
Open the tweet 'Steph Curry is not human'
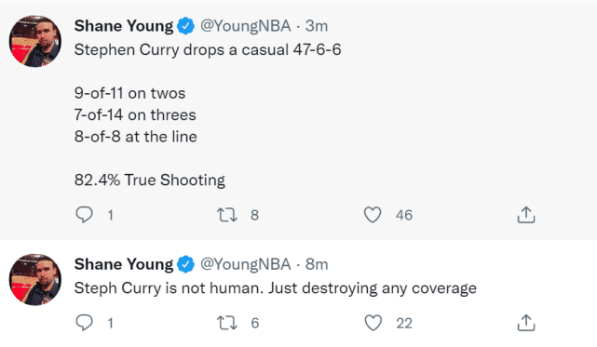click(x=169, y=288)
